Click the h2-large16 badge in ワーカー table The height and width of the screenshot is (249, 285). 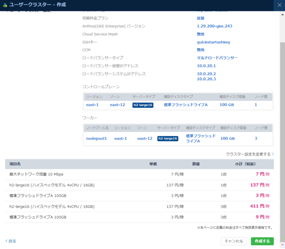167,138
